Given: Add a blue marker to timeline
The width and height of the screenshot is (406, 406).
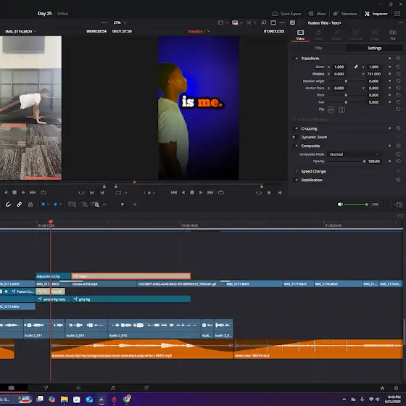Looking at the screenshot, I should pyautogui.click(x=55, y=204).
